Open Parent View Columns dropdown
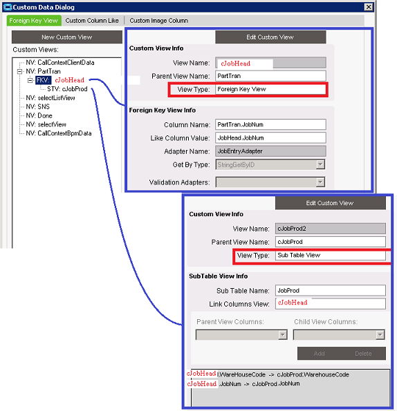 (283, 335)
